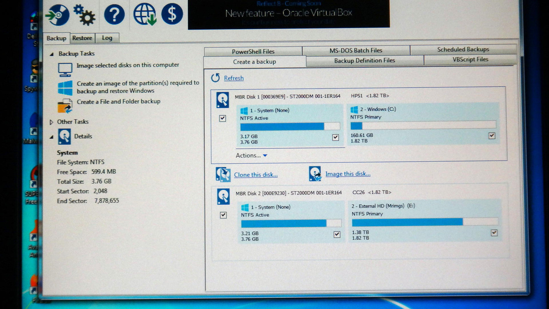Image resolution: width=549 pixels, height=309 pixels.
Task: Click Windows logo on Windows (C:) partition
Action: [354, 109]
